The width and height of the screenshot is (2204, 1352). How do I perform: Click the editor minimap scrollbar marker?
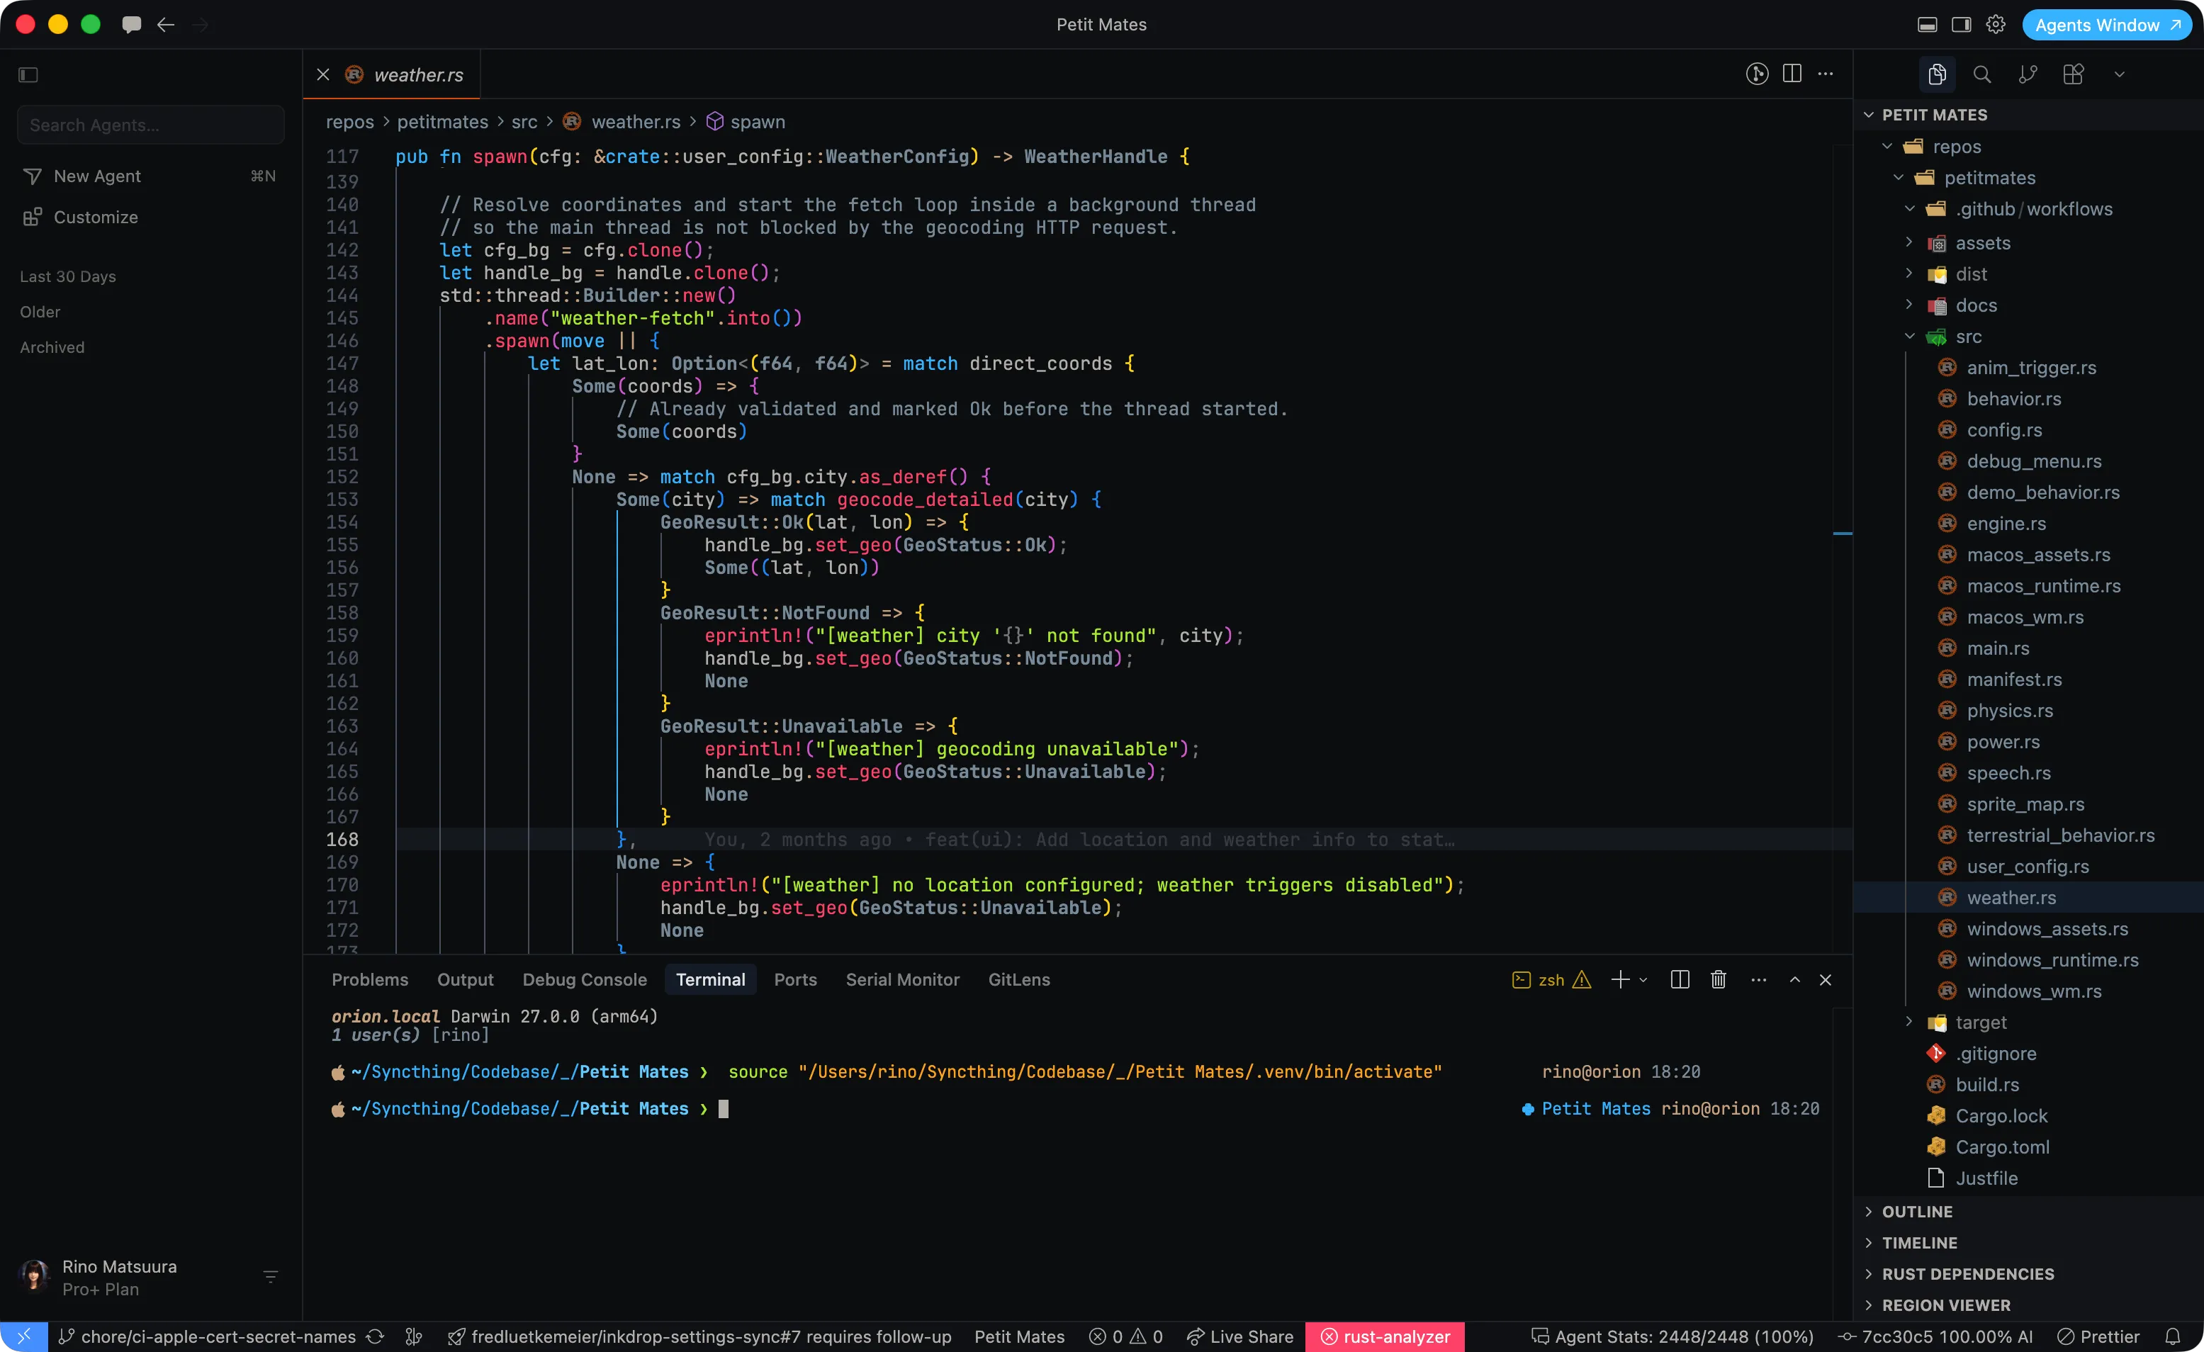pos(1842,533)
